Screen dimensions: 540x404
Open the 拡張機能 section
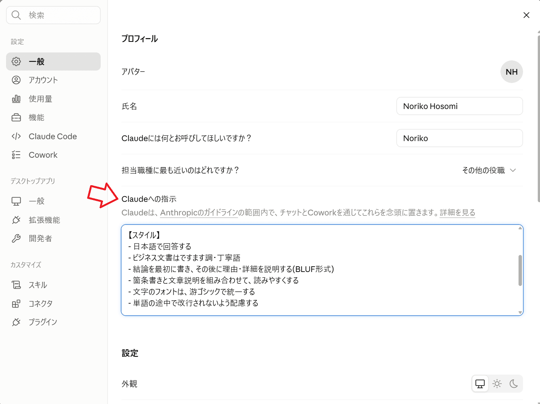point(53,220)
